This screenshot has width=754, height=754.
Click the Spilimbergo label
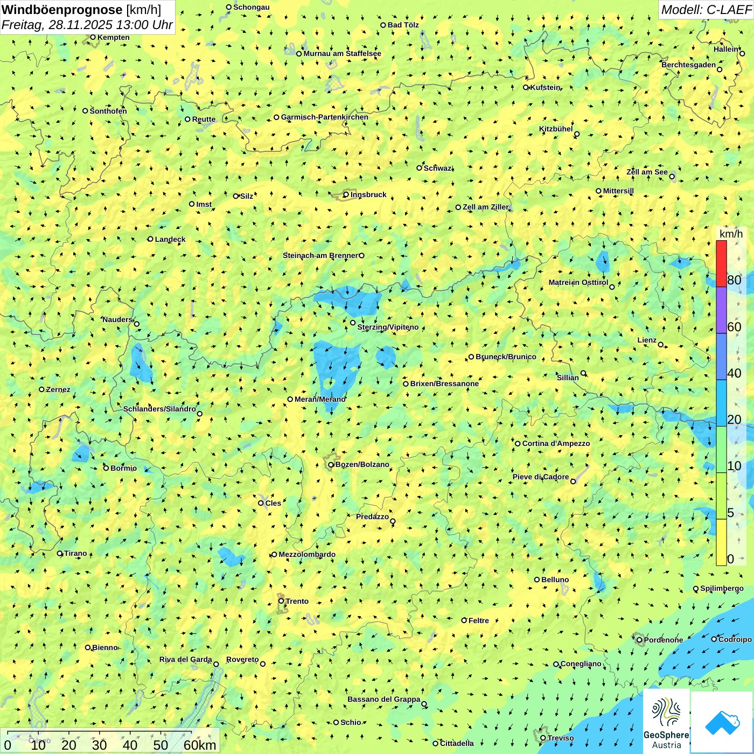722,588
